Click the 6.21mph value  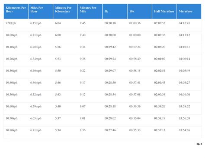click(36, 35)
